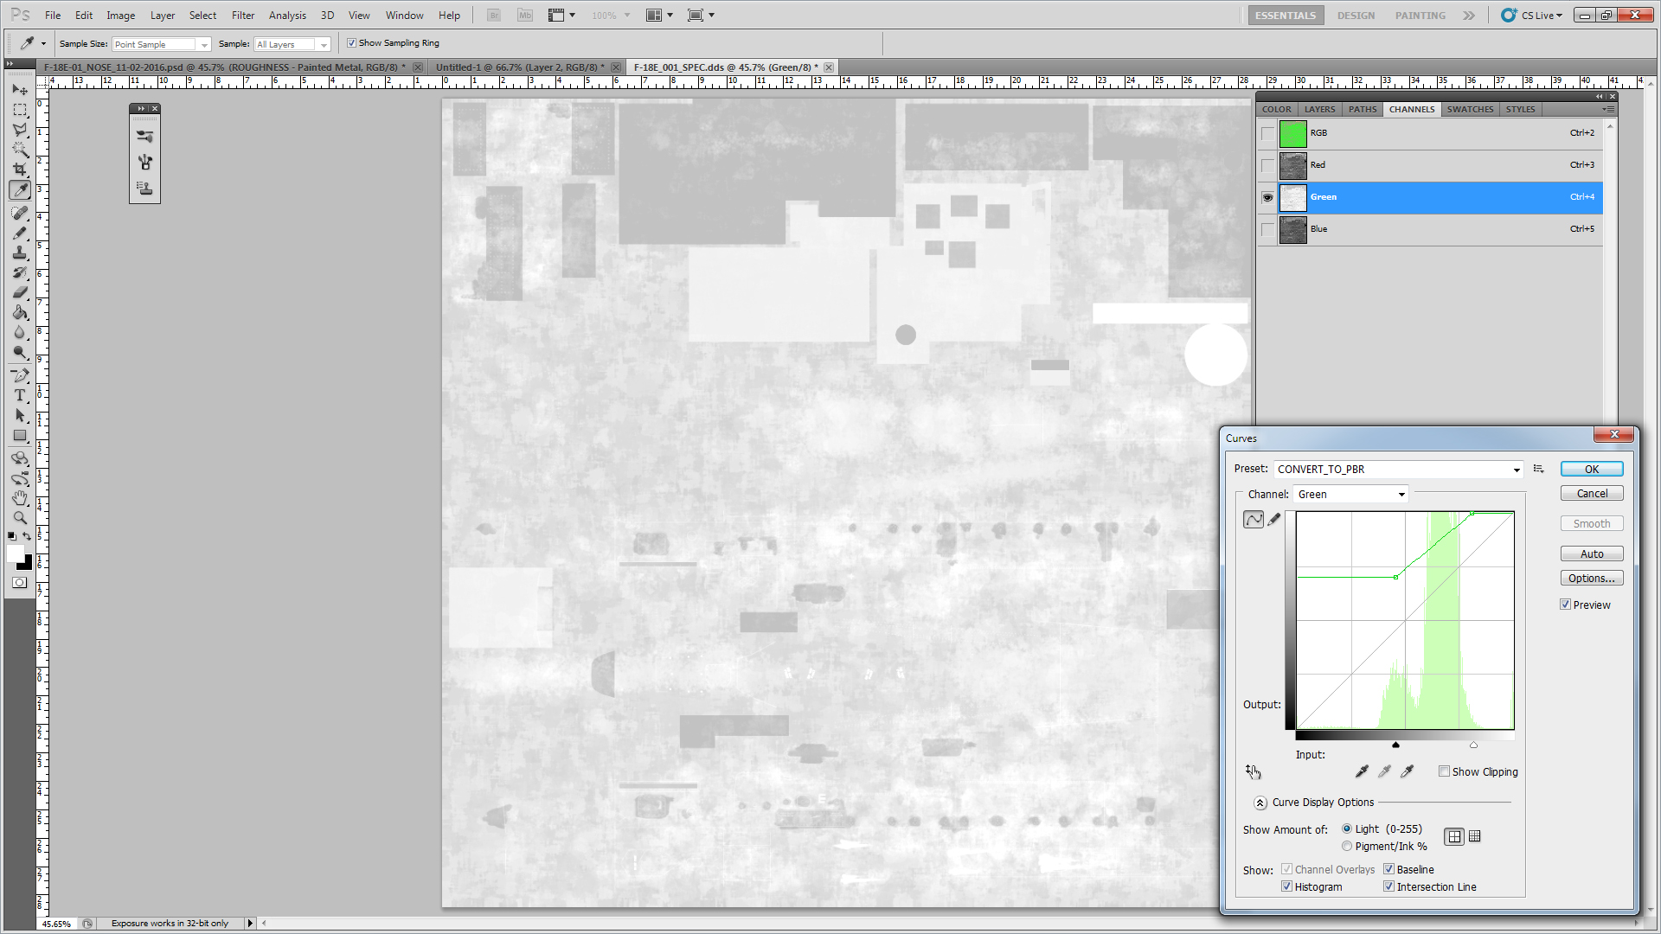Open the Channel dropdown set to Green
The width and height of the screenshot is (1661, 934).
(x=1351, y=495)
